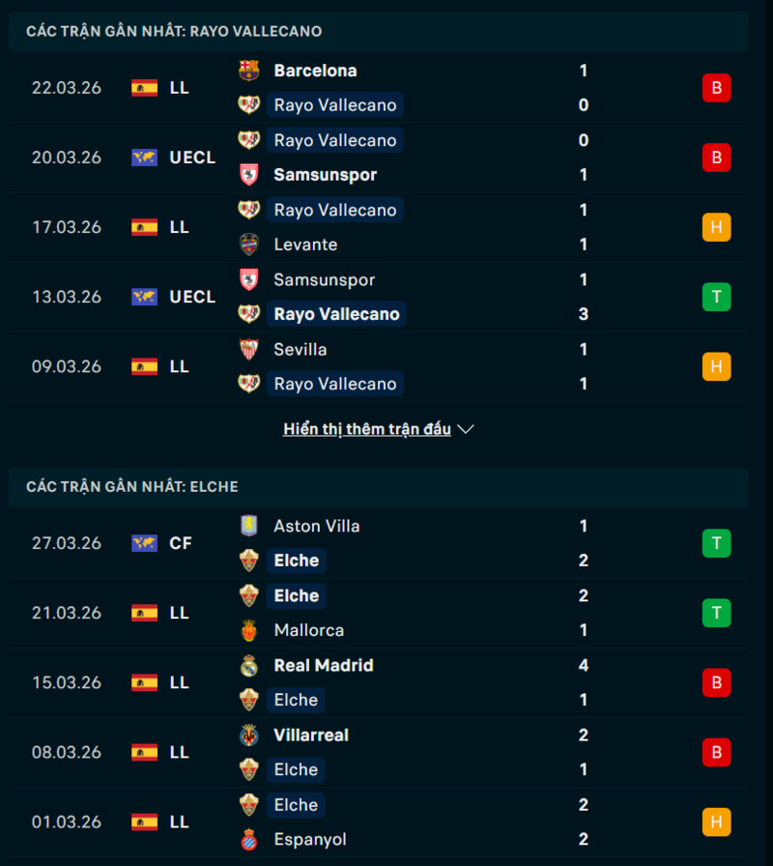This screenshot has height=866, width=773.
Task: Click the Aston Villa club crest
Action: (x=249, y=527)
